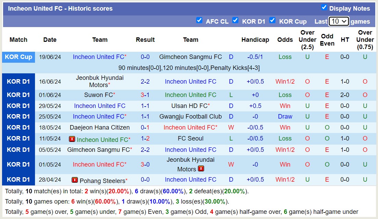
Task: Click the dropdown arrow on the games selector
Action: pyautogui.click(x=344, y=21)
